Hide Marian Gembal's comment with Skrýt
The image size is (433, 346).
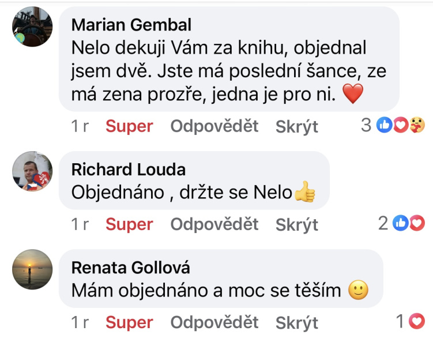coord(297,126)
